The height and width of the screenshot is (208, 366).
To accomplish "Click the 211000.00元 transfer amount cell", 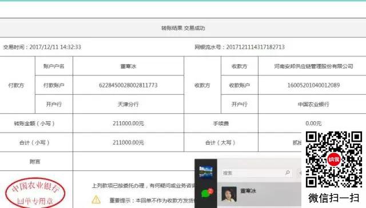I will click(x=128, y=123).
